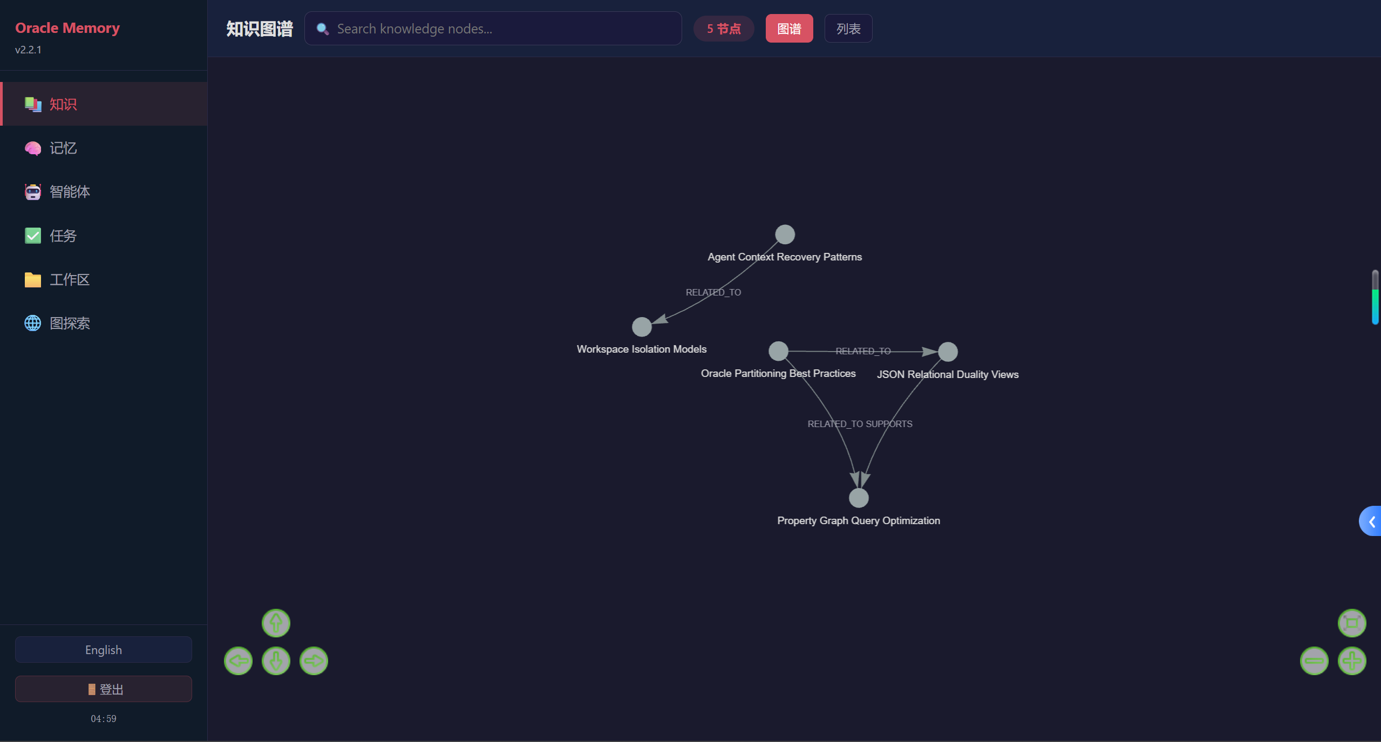
Task: Click the door icon in 登出 button
Action: click(92, 689)
